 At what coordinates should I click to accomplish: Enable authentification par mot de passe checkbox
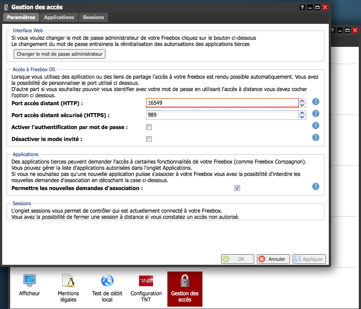(149, 127)
